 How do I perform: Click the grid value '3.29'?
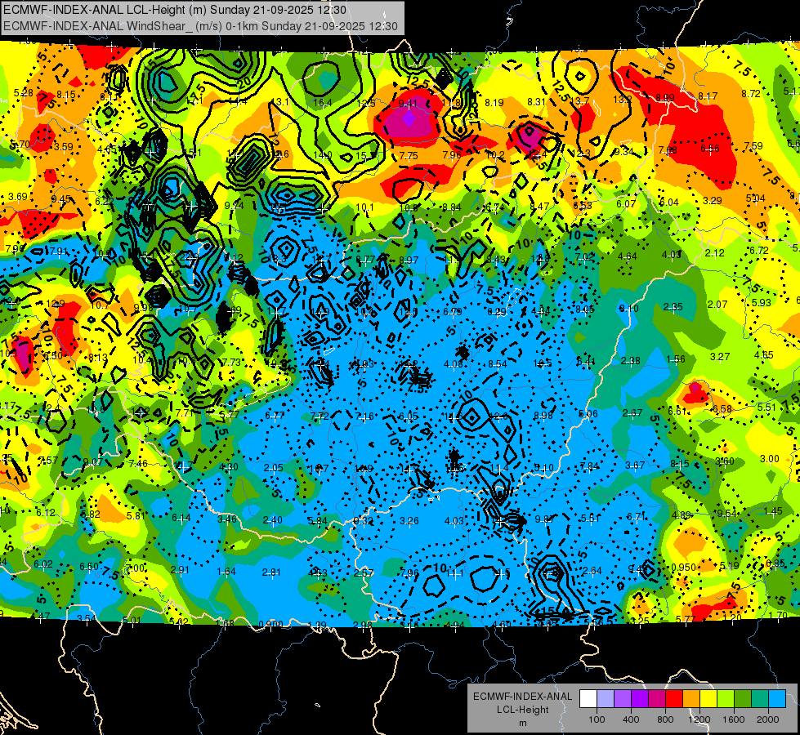click(713, 200)
